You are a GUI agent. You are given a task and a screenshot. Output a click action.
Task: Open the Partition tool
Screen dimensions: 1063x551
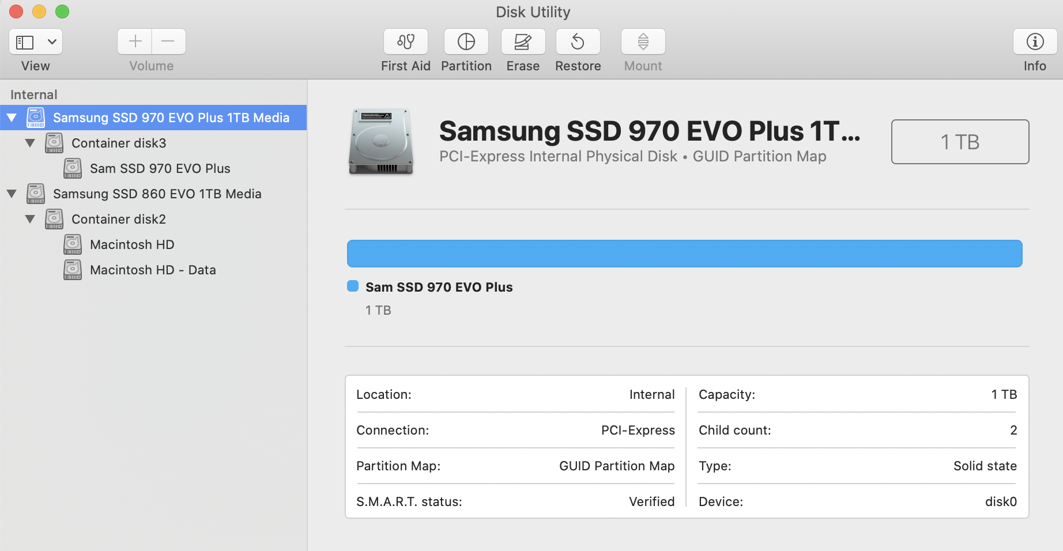tap(466, 41)
